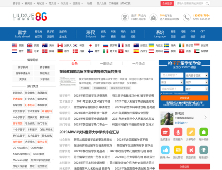Screen dimensions: 222x170
Task: Open the 意向留学国家 dropdown
Action: point(197,75)
